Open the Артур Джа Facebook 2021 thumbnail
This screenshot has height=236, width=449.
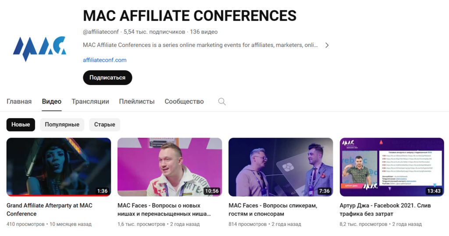pyautogui.click(x=392, y=167)
